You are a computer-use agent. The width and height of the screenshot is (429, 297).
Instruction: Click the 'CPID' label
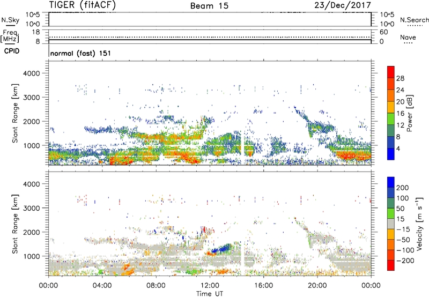click(12, 51)
